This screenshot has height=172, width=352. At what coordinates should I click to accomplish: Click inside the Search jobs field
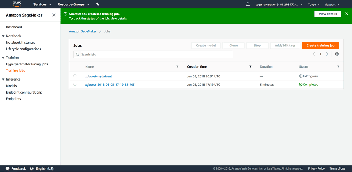[153, 55]
